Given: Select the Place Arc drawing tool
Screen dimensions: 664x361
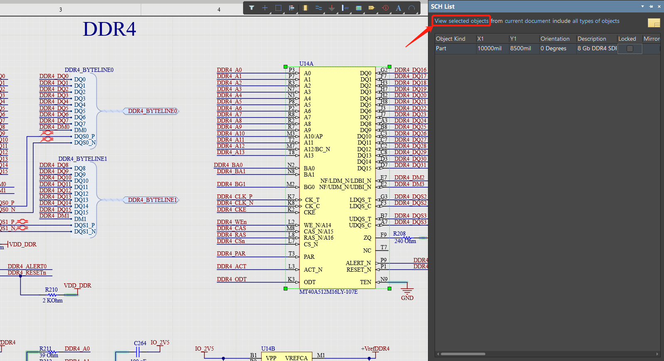Looking at the screenshot, I should tap(411, 8).
